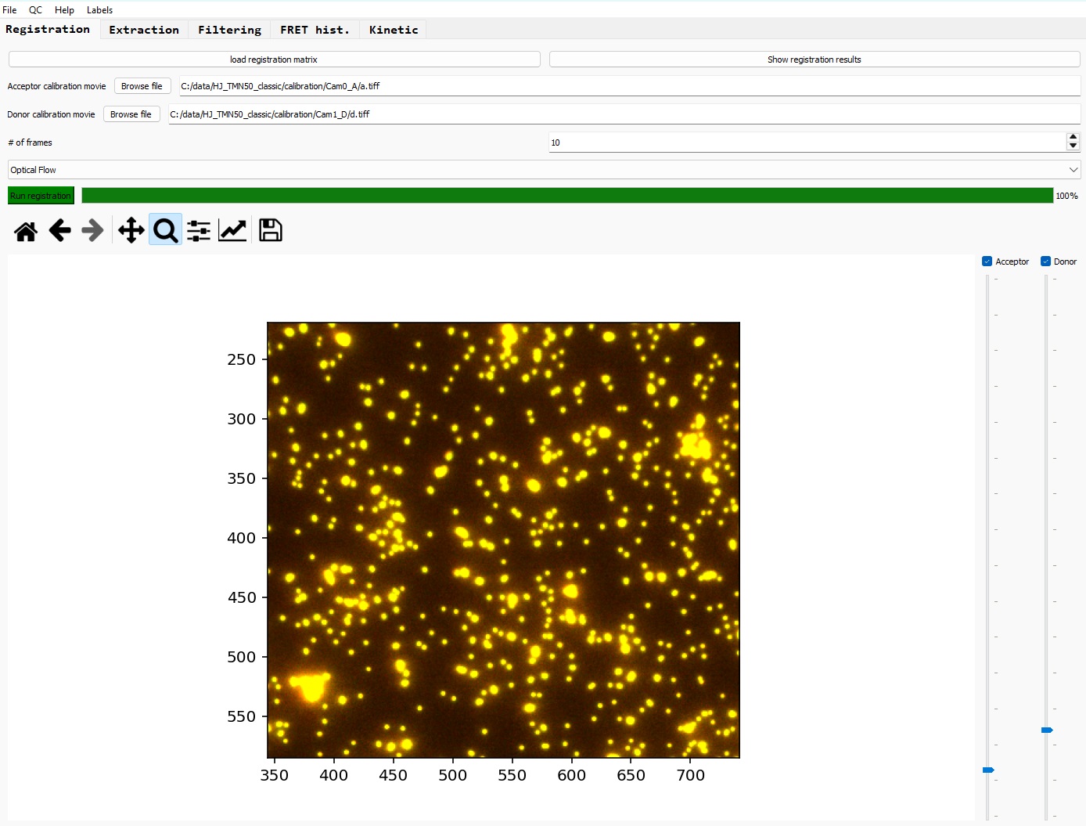Uncheck the Donor checkbox
This screenshot has width=1086, height=826.
click(x=1045, y=262)
